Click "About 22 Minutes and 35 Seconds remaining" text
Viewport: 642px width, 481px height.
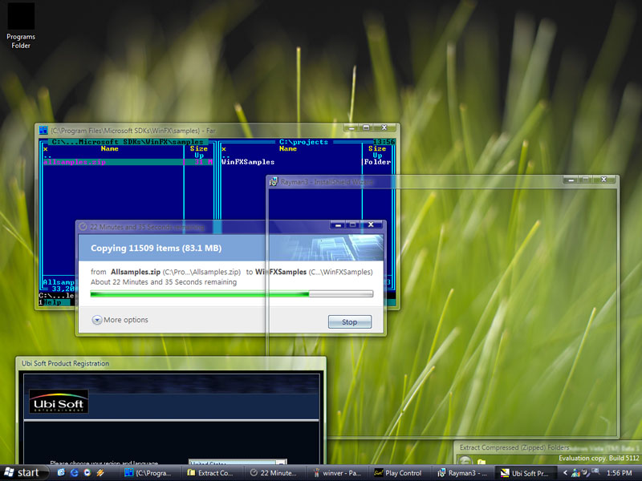pyautogui.click(x=164, y=282)
